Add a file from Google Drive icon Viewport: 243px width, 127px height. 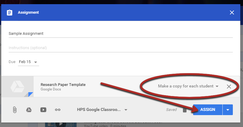click(29, 110)
